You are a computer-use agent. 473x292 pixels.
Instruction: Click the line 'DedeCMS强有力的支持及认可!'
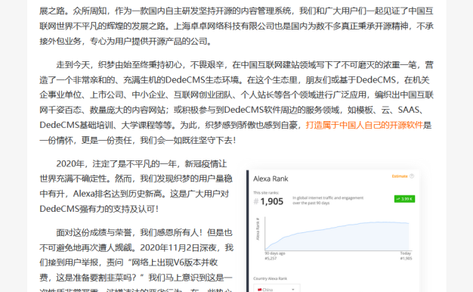99,209
